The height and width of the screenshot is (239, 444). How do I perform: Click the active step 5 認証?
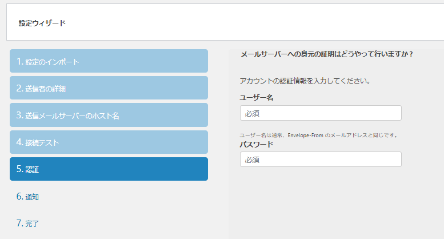(109, 169)
